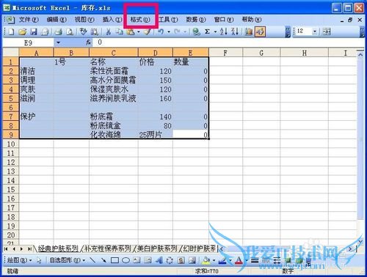The image size is (367, 277).
Task: Open the Undo history dropdown arrow
Action: pyautogui.click(x=169, y=32)
